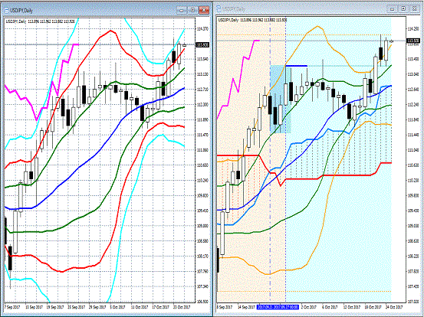Select the short blue horizontal line on right chart
Screen dimensions: 424x317
tap(297, 66)
